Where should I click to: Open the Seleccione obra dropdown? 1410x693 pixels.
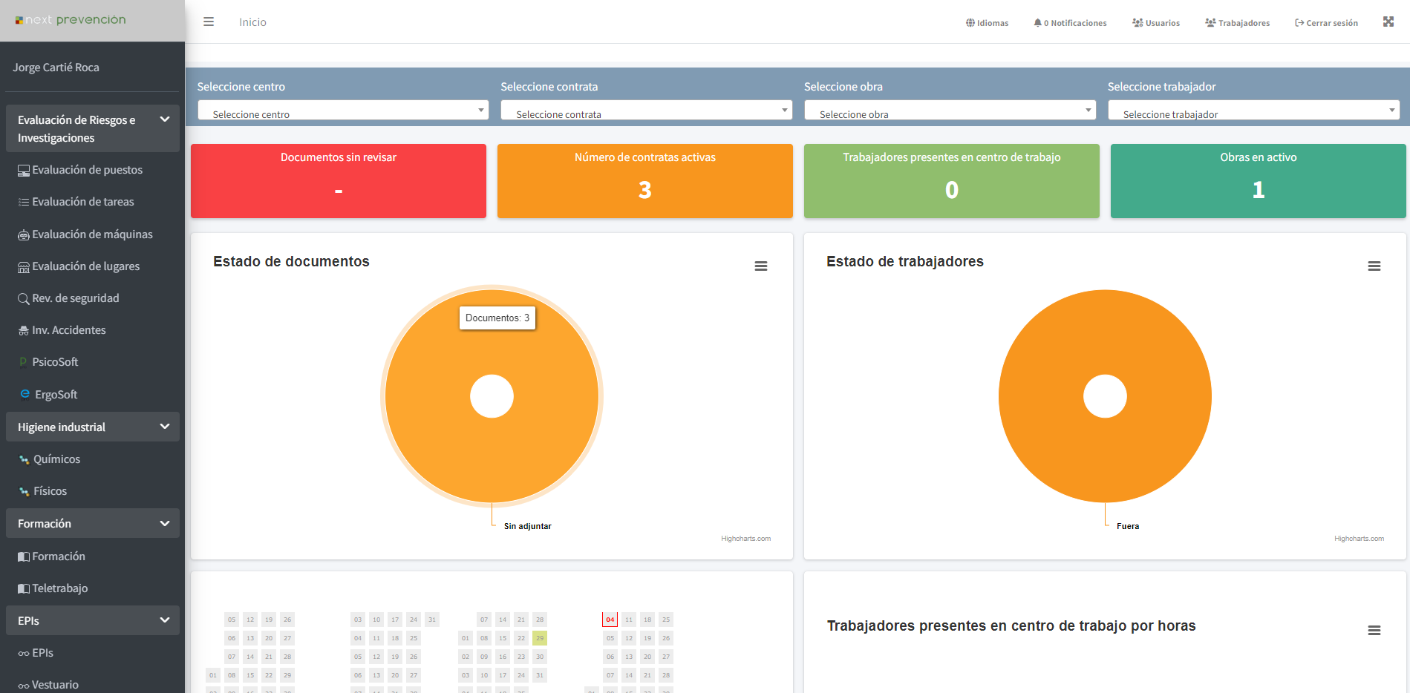tap(950, 110)
